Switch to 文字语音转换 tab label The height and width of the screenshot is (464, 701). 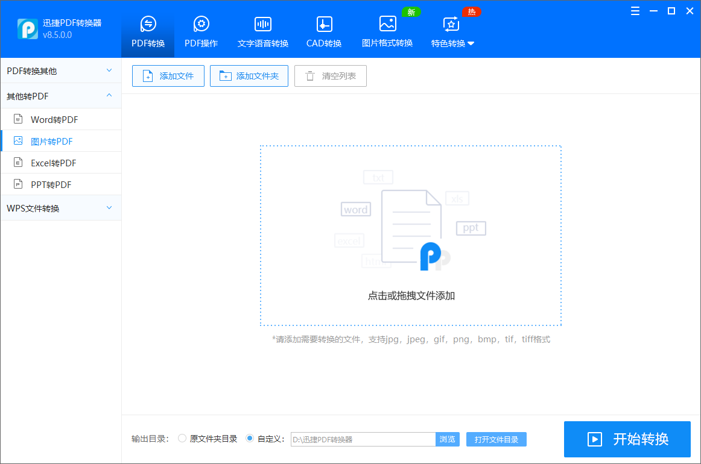pyautogui.click(x=263, y=43)
